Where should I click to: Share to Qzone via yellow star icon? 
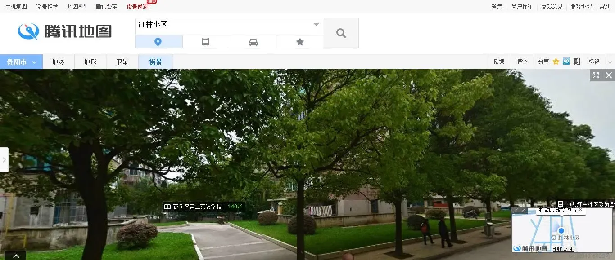pos(556,62)
